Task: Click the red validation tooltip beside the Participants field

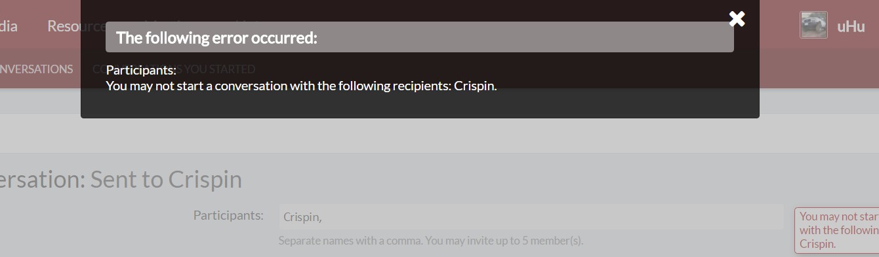Action: coord(837,230)
